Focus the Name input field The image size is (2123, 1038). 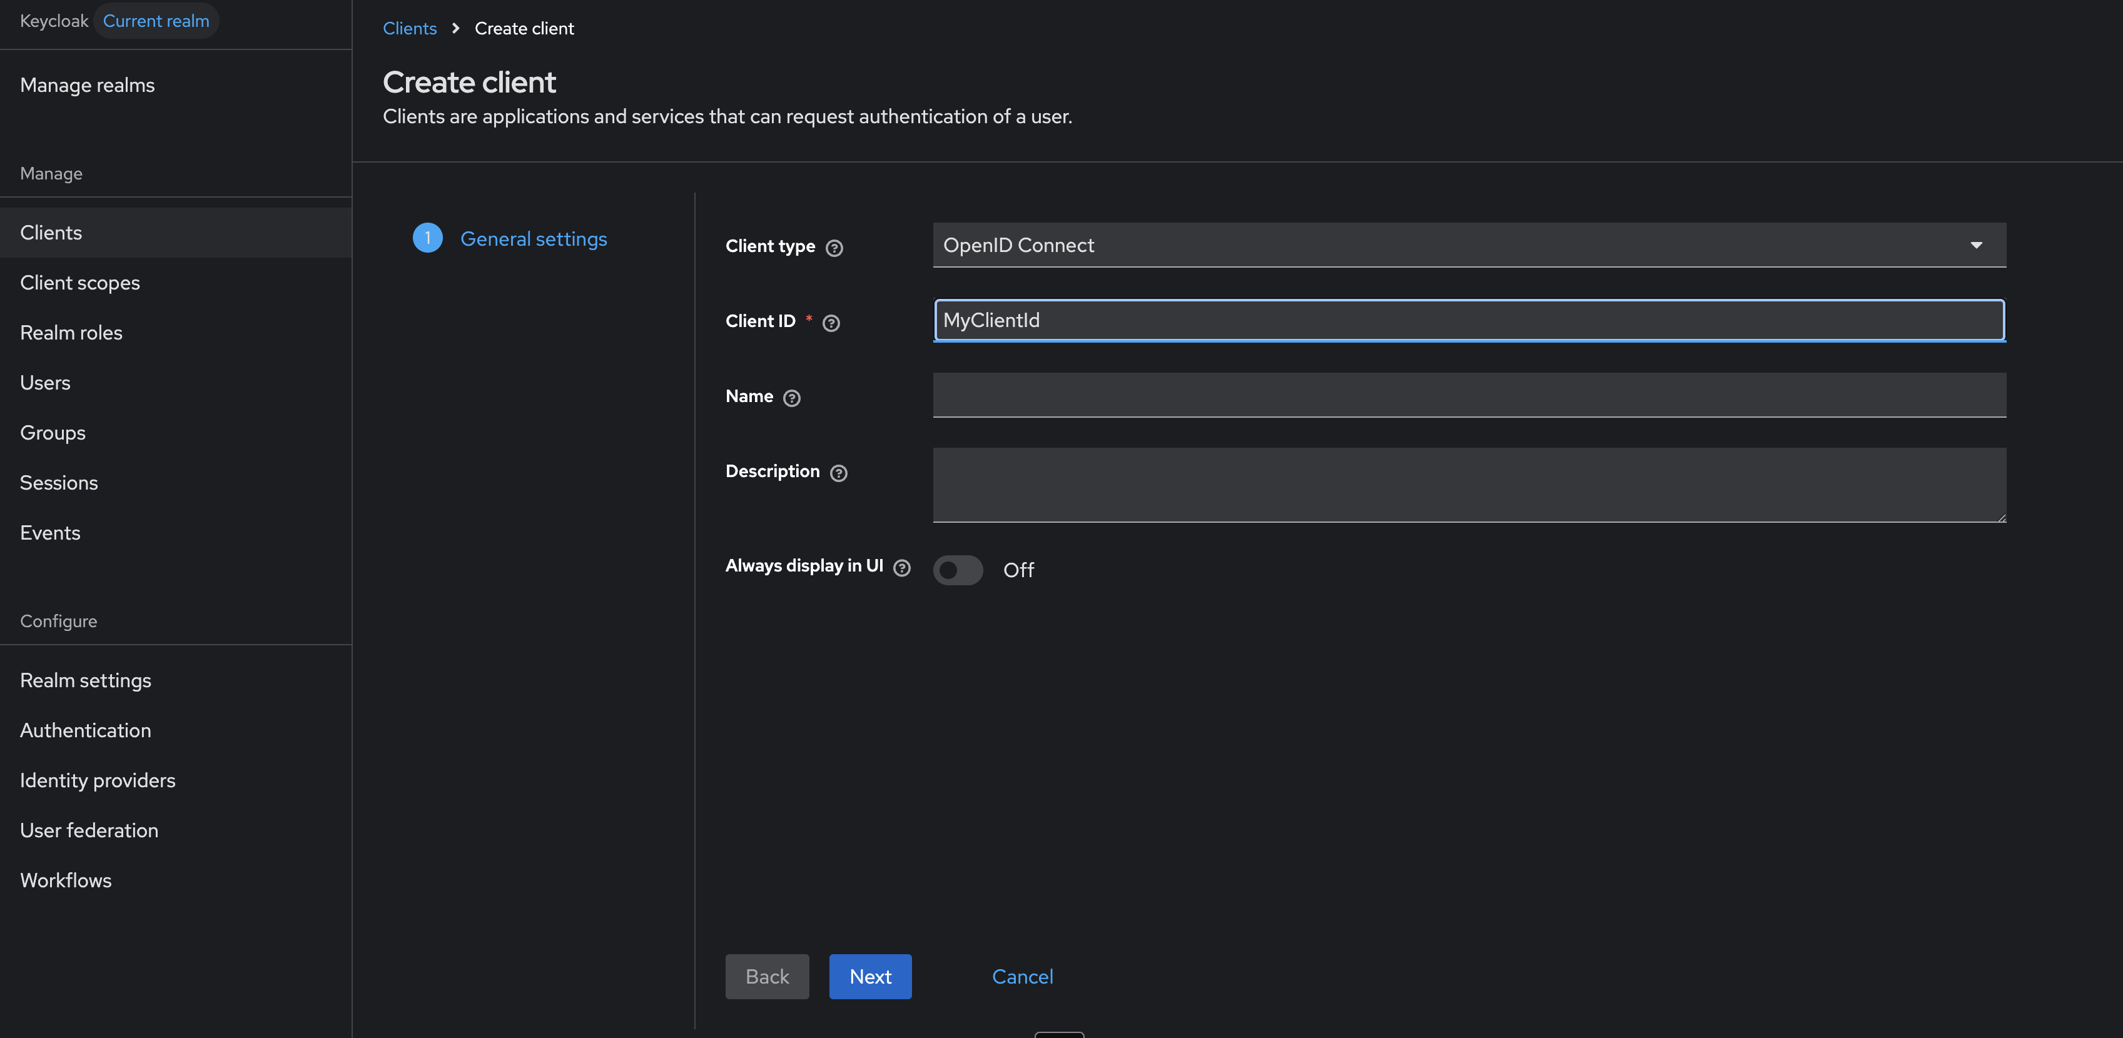[1469, 395]
